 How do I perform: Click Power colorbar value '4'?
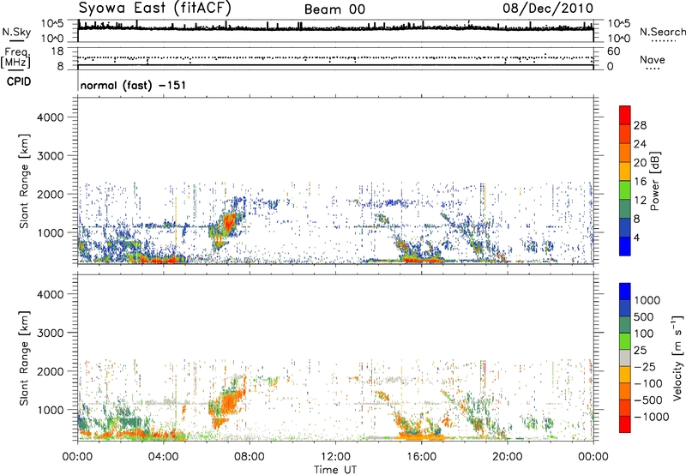pos(637,238)
